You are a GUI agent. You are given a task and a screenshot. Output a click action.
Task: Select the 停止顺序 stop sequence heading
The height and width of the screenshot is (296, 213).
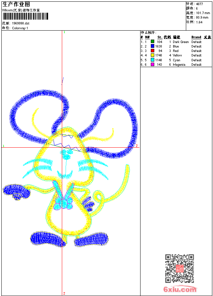(148, 33)
